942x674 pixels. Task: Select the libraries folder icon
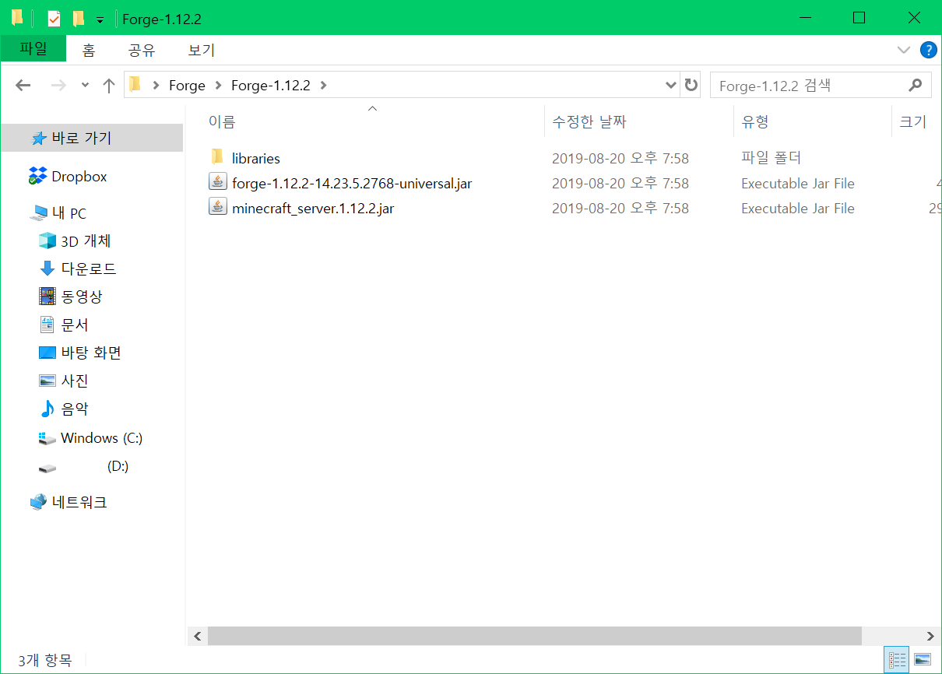point(218,157)
